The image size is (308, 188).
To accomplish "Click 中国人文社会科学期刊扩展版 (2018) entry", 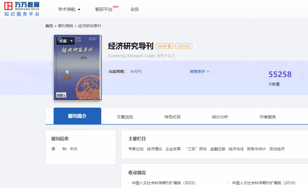I will (x=264, y=183).
